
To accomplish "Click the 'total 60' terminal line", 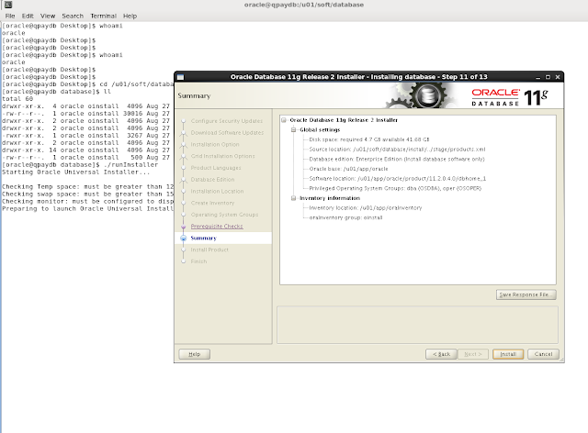I will tap(17, 99).
